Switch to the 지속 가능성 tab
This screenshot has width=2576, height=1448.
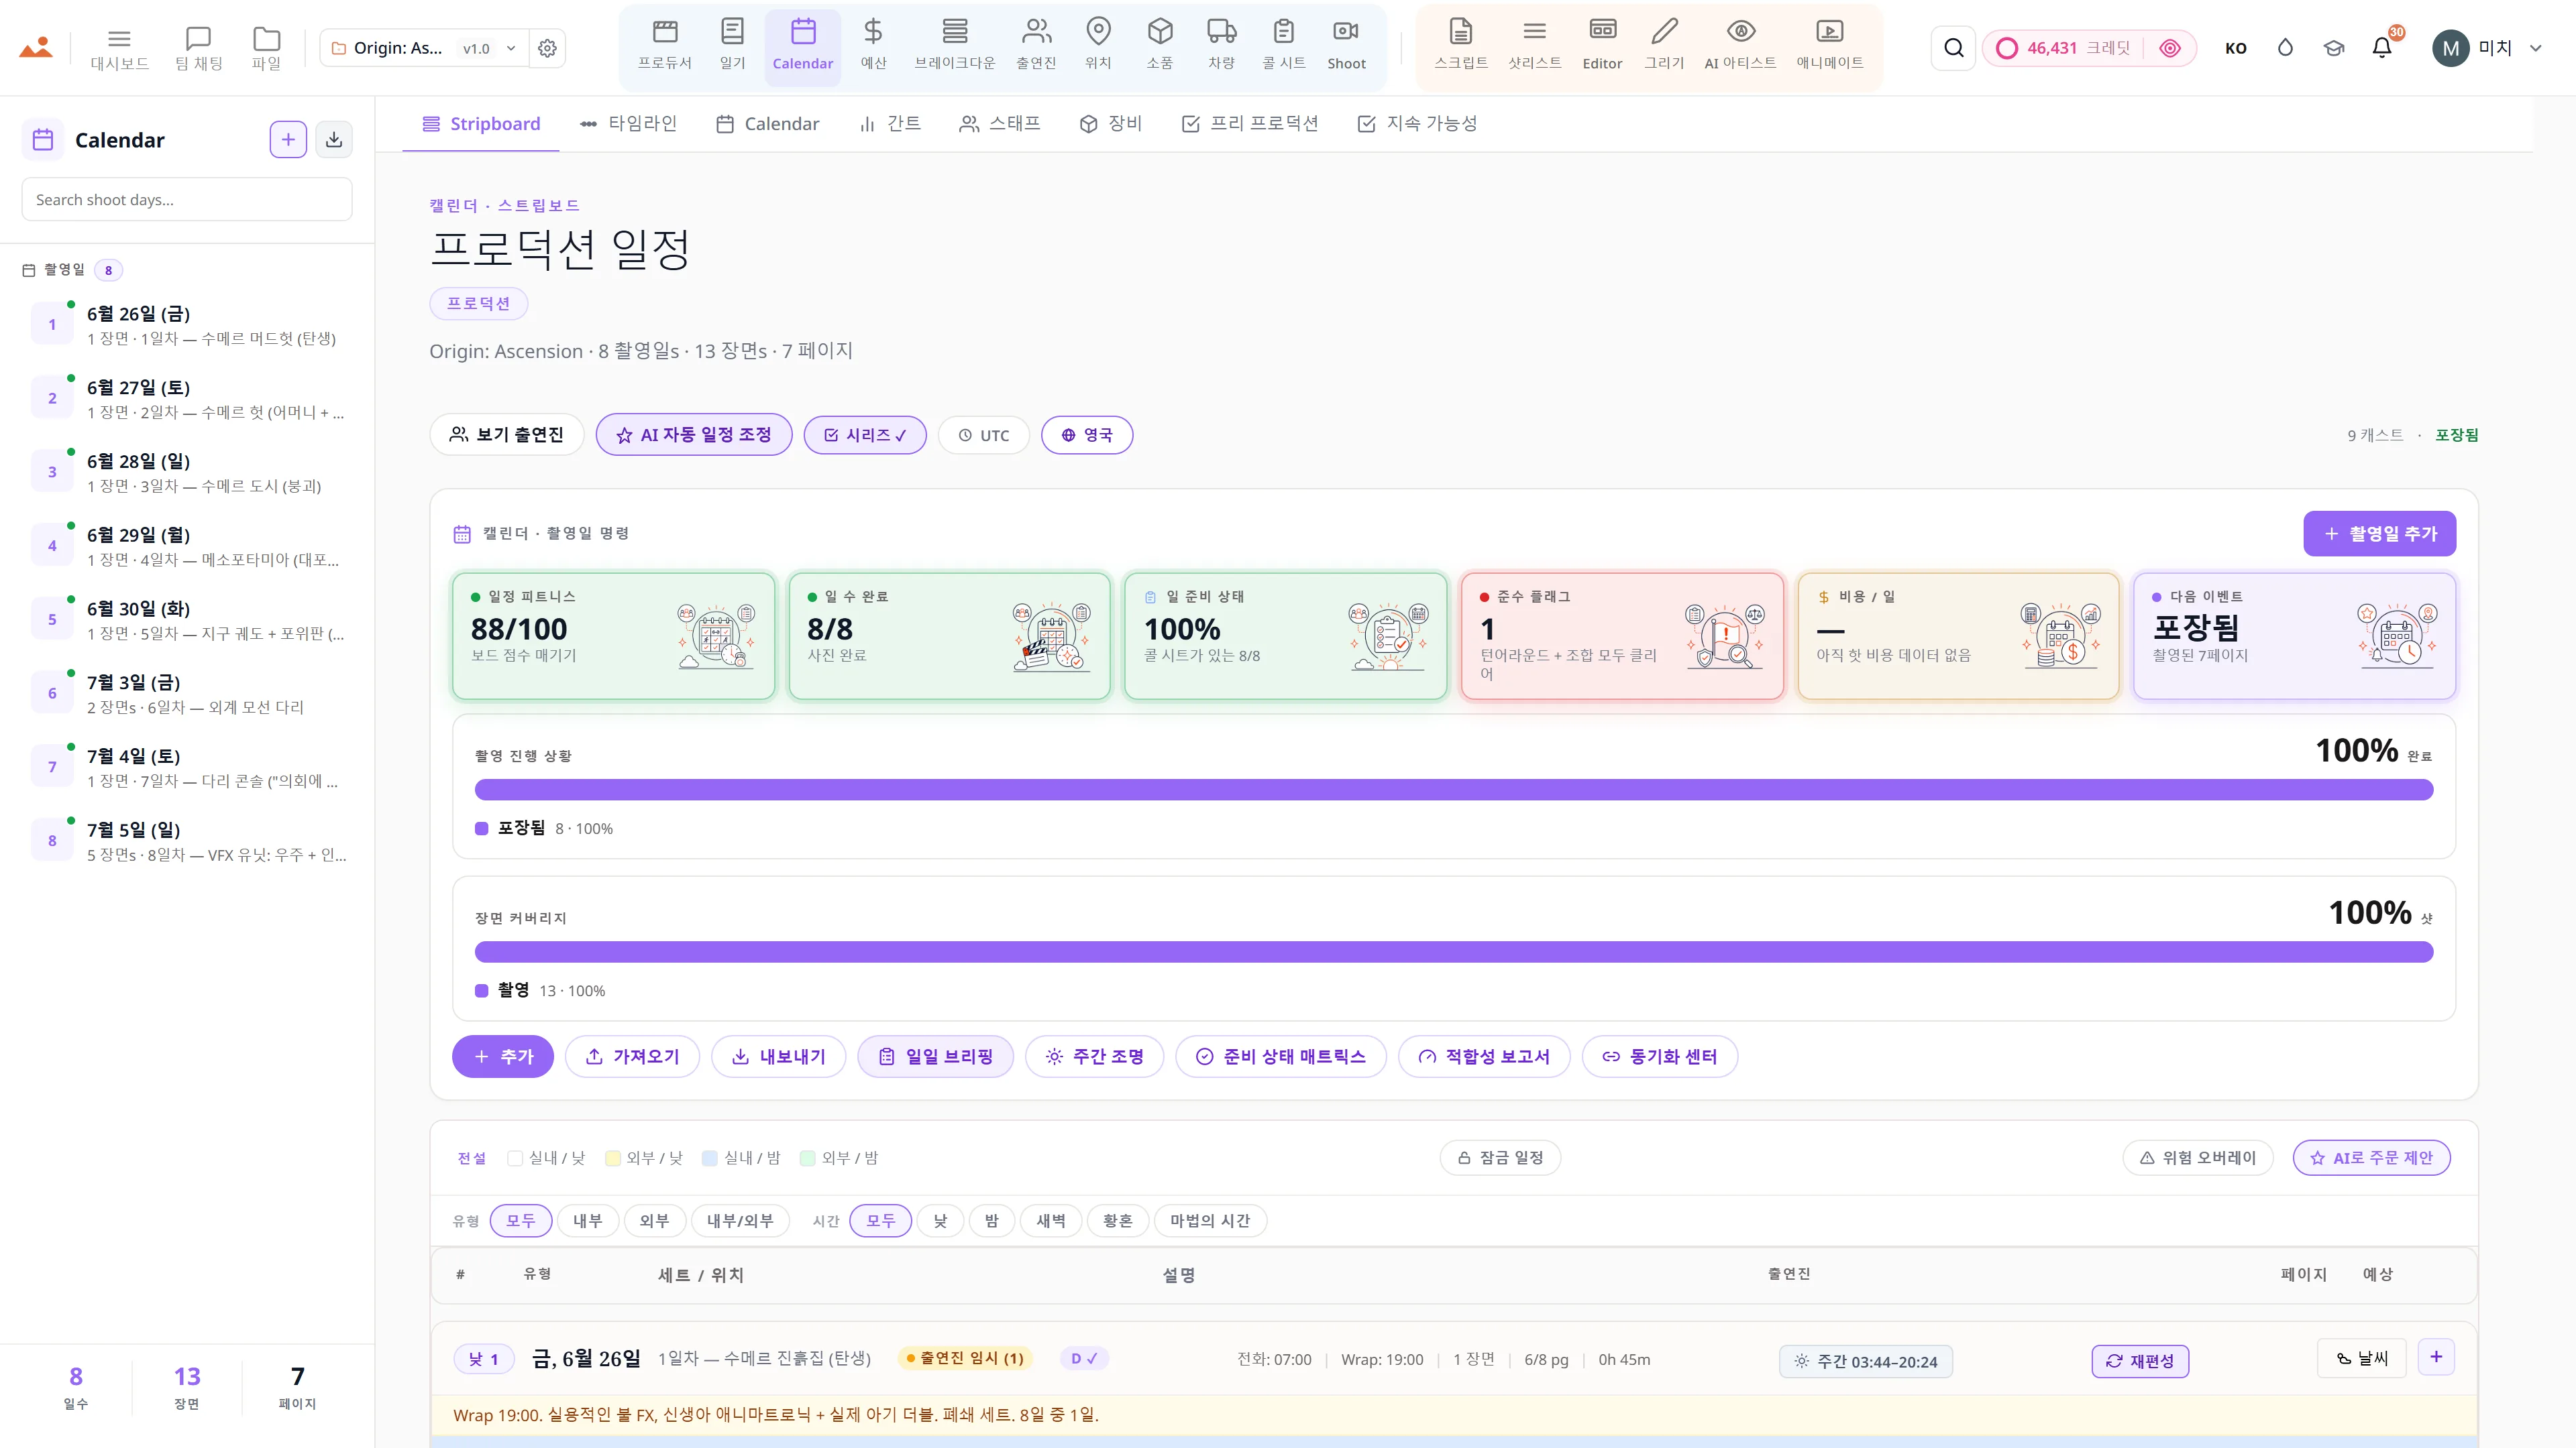point(1417,124)
